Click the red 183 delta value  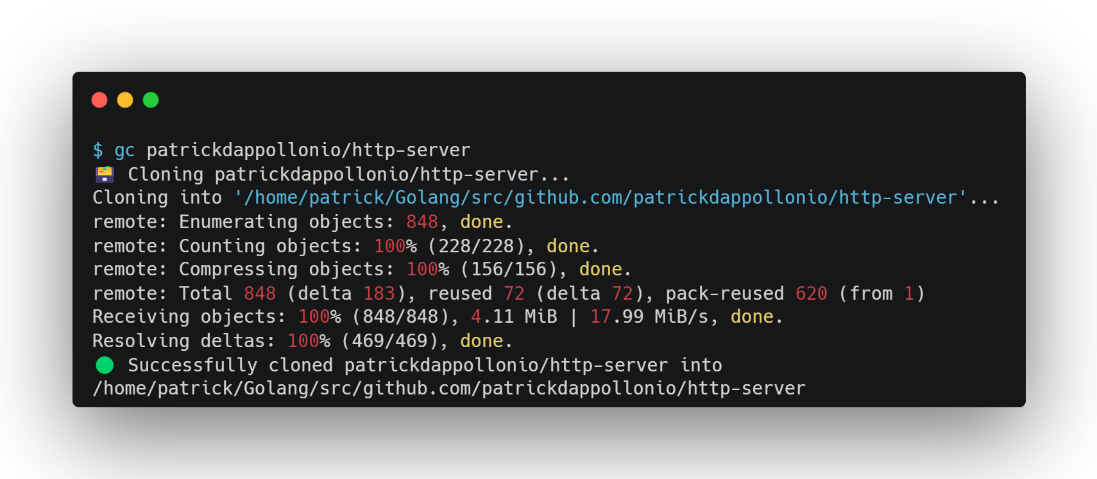[x=379, y=293]
